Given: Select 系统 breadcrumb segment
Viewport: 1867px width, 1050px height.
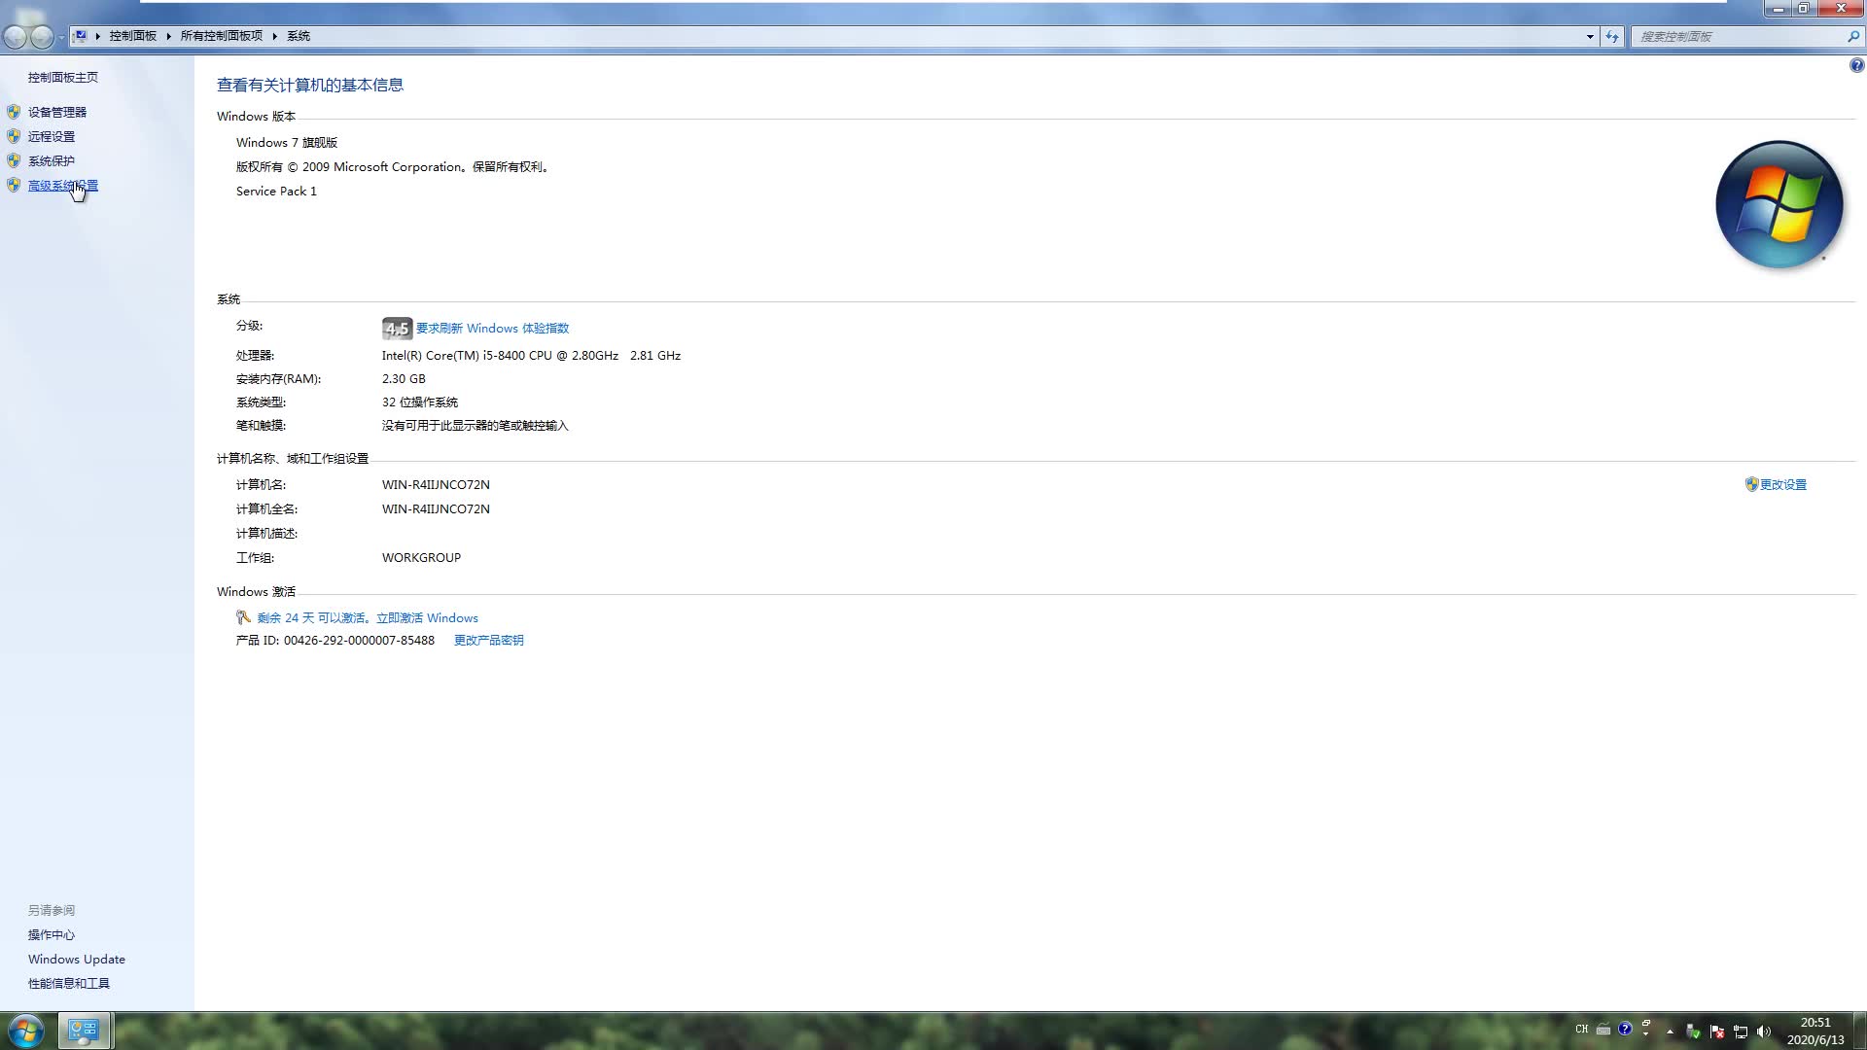Looking at the screenshot, I should [x=298, y=36].
